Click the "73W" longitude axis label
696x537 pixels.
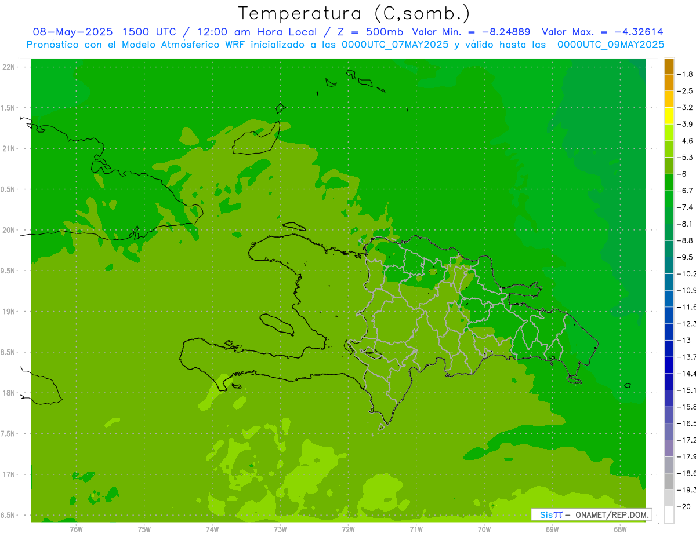coord(280,529)
